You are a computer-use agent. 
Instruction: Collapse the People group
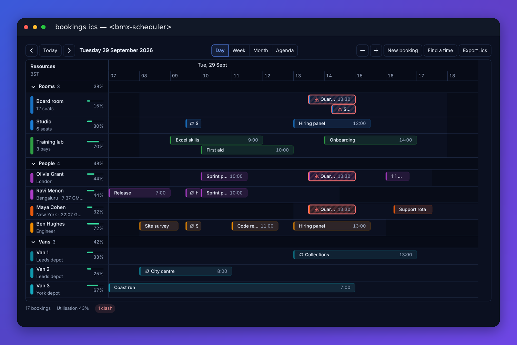click(33, 164)
